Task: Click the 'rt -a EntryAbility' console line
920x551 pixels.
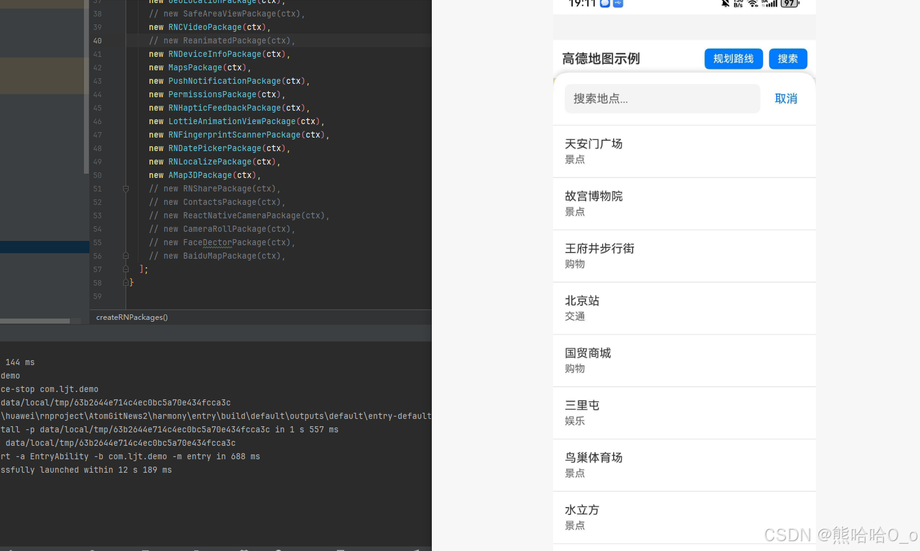Action: pos(130,457)
